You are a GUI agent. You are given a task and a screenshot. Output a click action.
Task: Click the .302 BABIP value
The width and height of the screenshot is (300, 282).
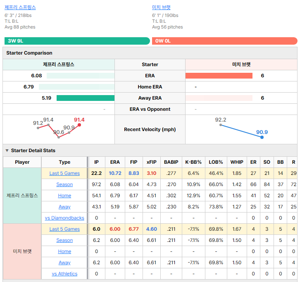click(171, 196)
